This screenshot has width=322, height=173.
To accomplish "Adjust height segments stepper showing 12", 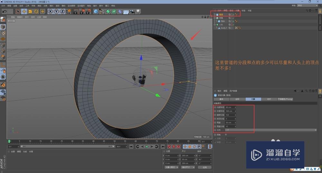I will [x=235, y=127].
